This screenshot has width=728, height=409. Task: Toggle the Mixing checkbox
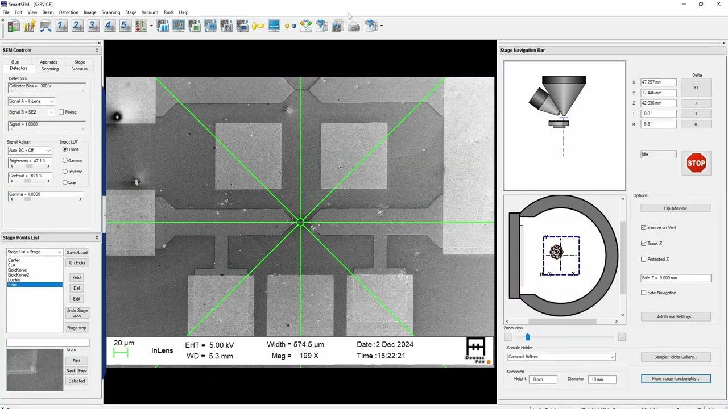coord(61,112)
